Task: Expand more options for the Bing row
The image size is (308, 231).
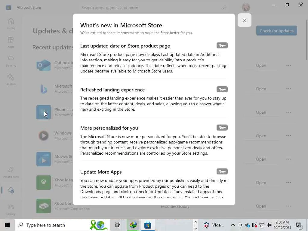Action: coord(288,89)
